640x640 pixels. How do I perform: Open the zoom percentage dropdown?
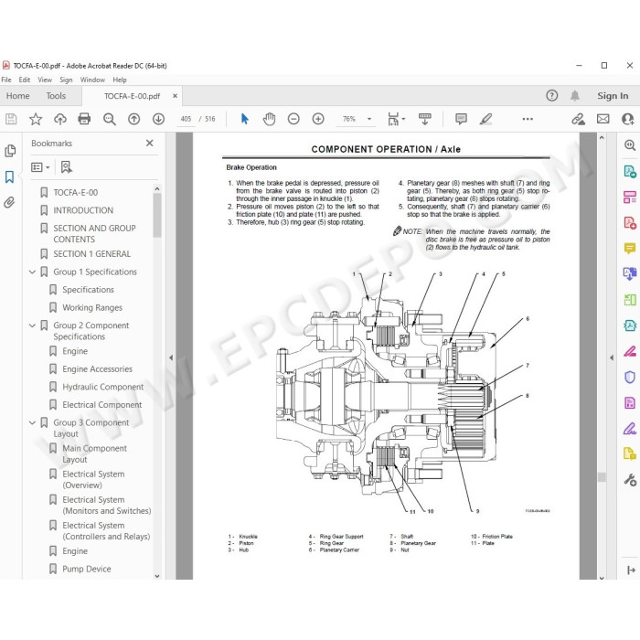click(x=369, y=119)
